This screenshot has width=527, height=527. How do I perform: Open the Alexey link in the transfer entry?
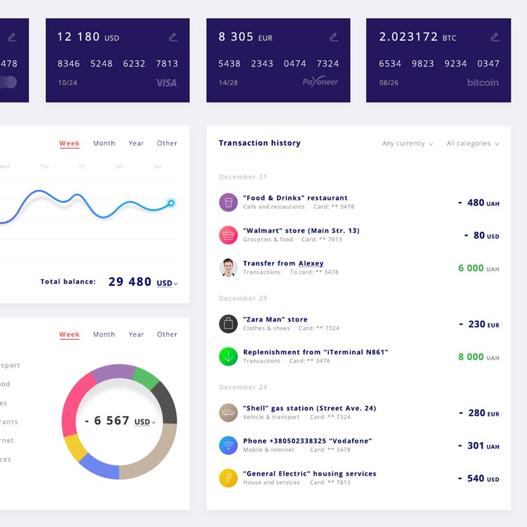pos(311,263)
